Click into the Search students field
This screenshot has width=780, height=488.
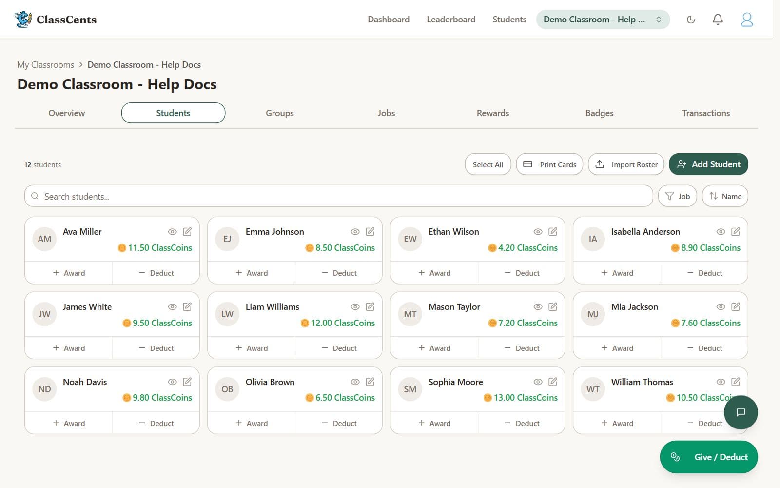pos(338,196)
